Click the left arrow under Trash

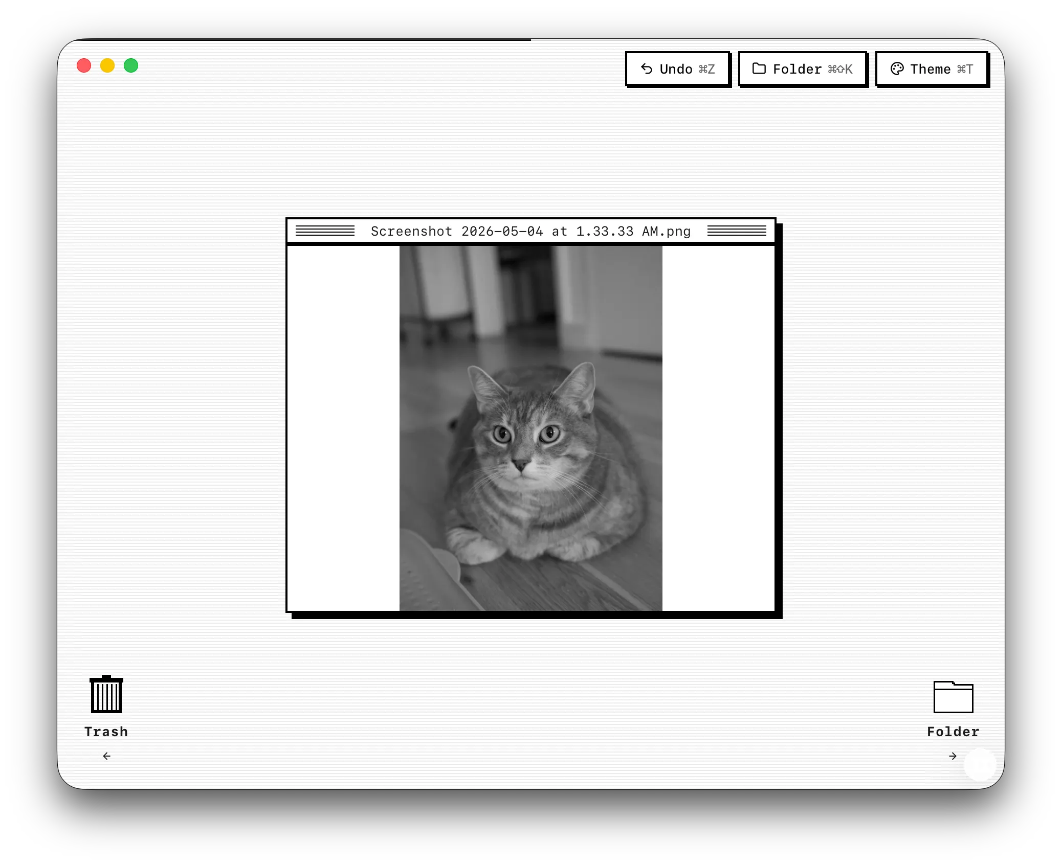coord(106,756)
